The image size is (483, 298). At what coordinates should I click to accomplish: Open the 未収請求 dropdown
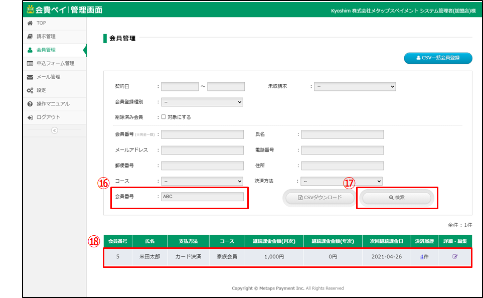[x=355, y=86]
